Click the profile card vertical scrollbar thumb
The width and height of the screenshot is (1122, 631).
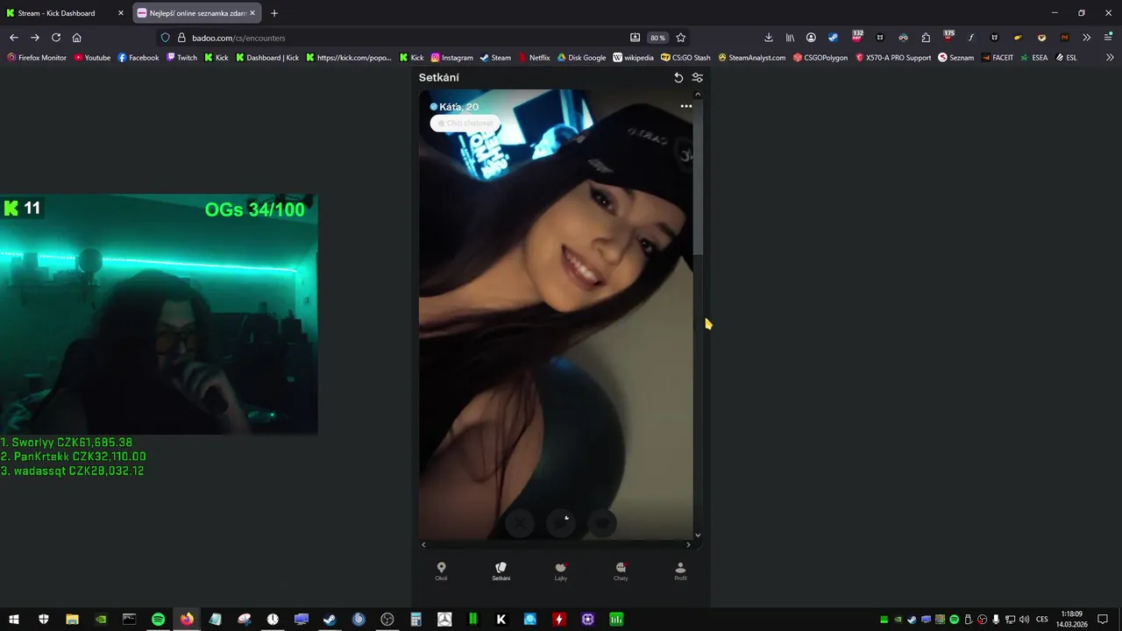tap(698, 177)
